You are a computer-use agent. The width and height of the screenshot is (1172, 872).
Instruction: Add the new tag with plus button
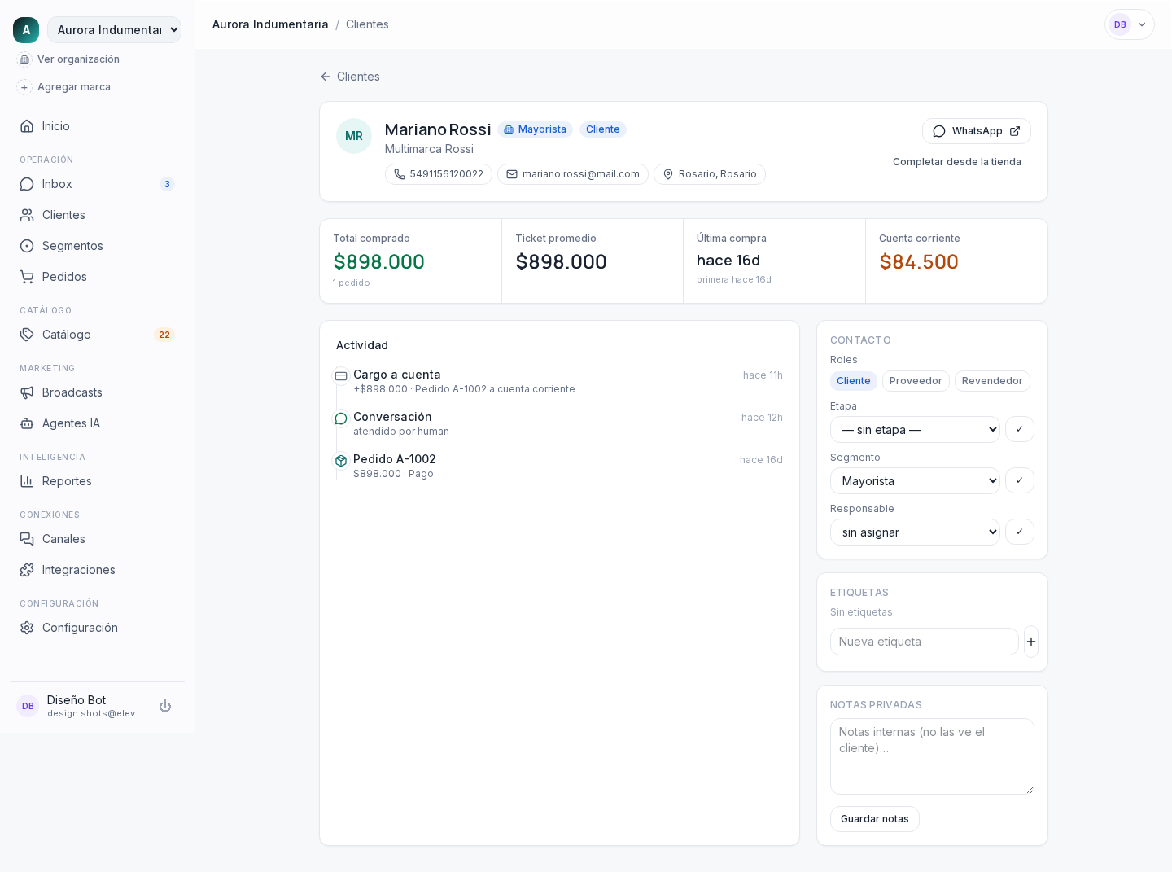tap(1031, 642)
